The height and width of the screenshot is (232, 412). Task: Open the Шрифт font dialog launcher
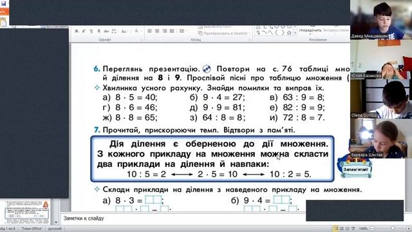[142, 40]
